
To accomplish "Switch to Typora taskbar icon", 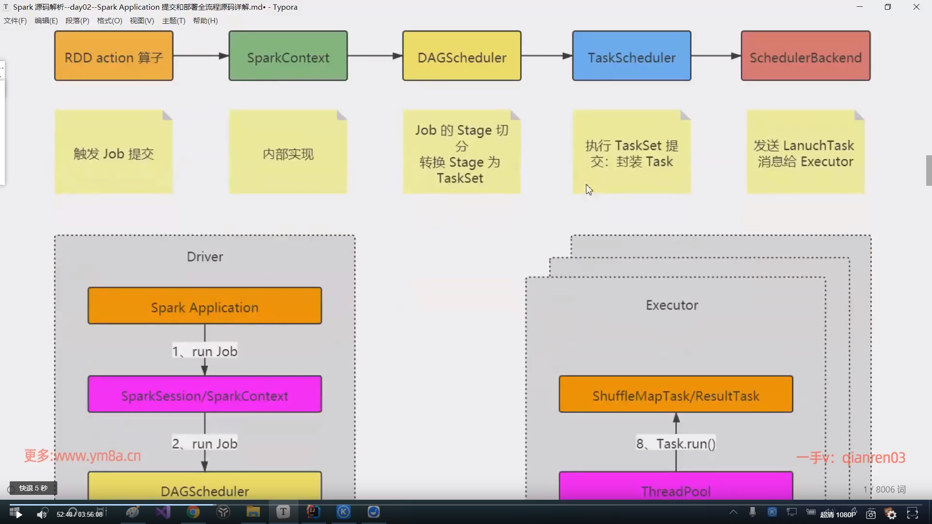I will (283, 512).
